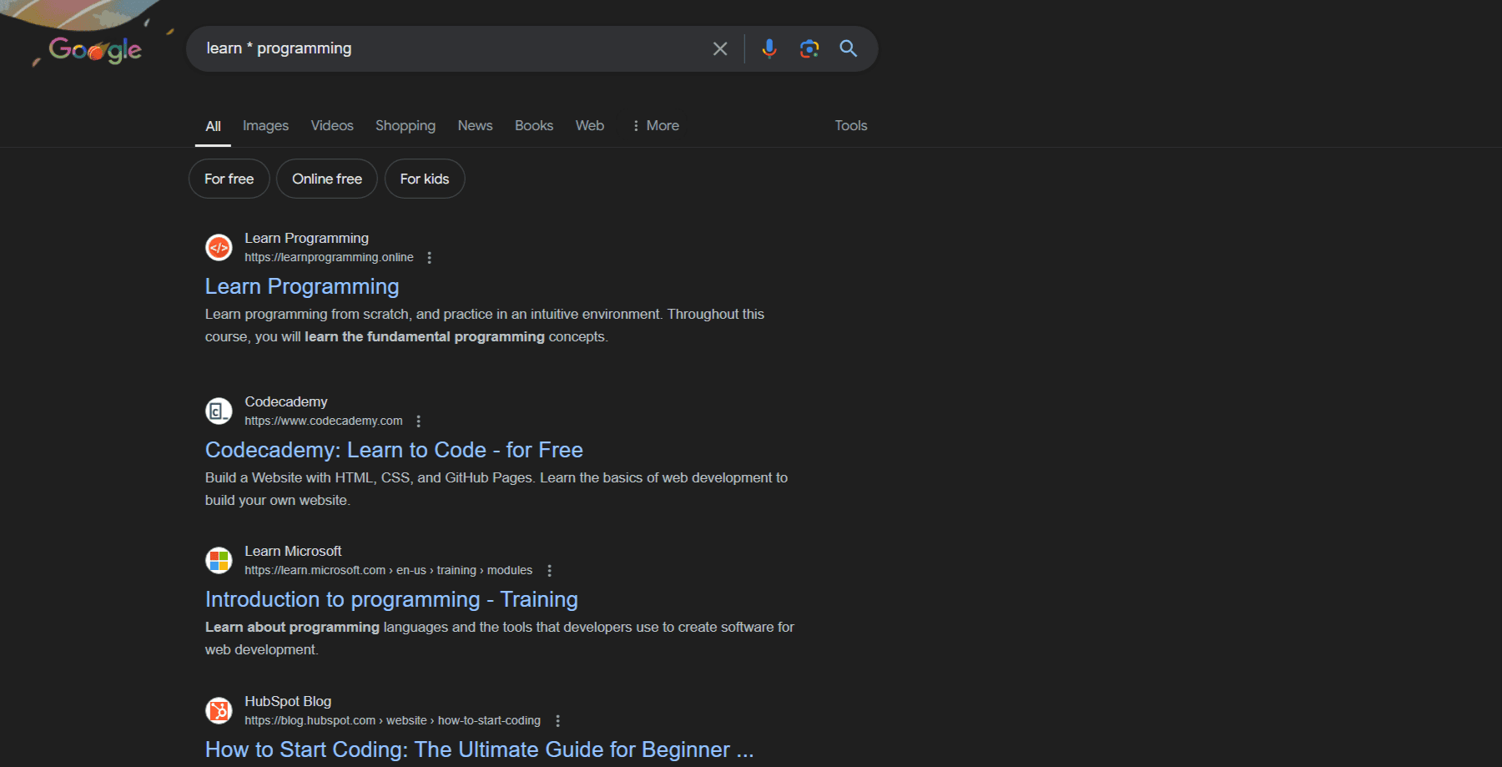Open the search Tools options
Image resolution: width=1502 pixels, height=767 pixels.
click(x=851, y=125)
